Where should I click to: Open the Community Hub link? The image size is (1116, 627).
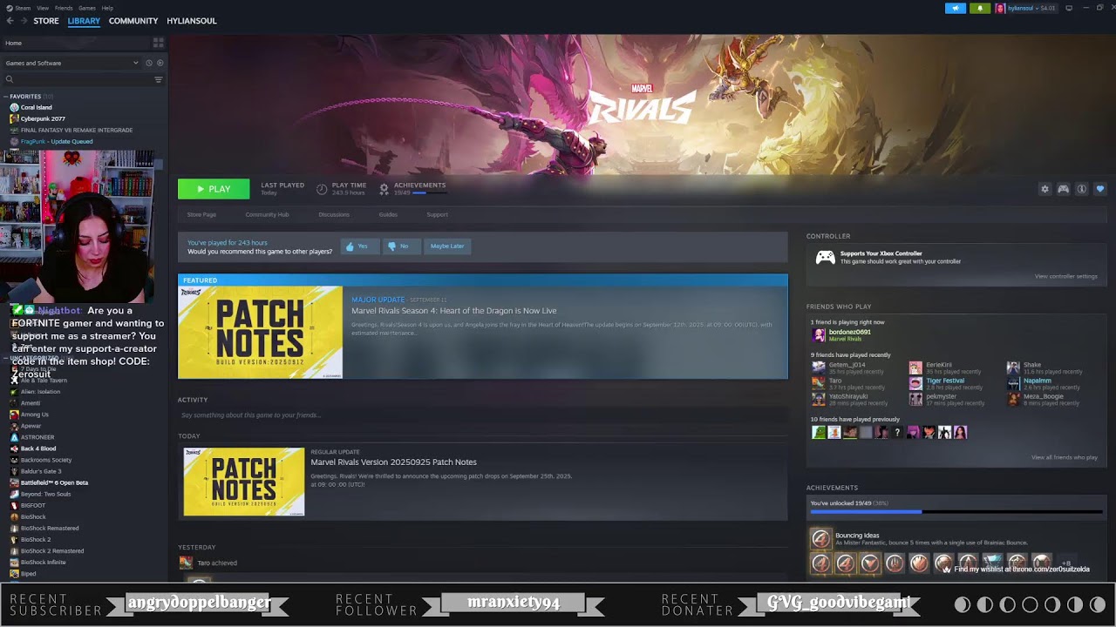267,214
